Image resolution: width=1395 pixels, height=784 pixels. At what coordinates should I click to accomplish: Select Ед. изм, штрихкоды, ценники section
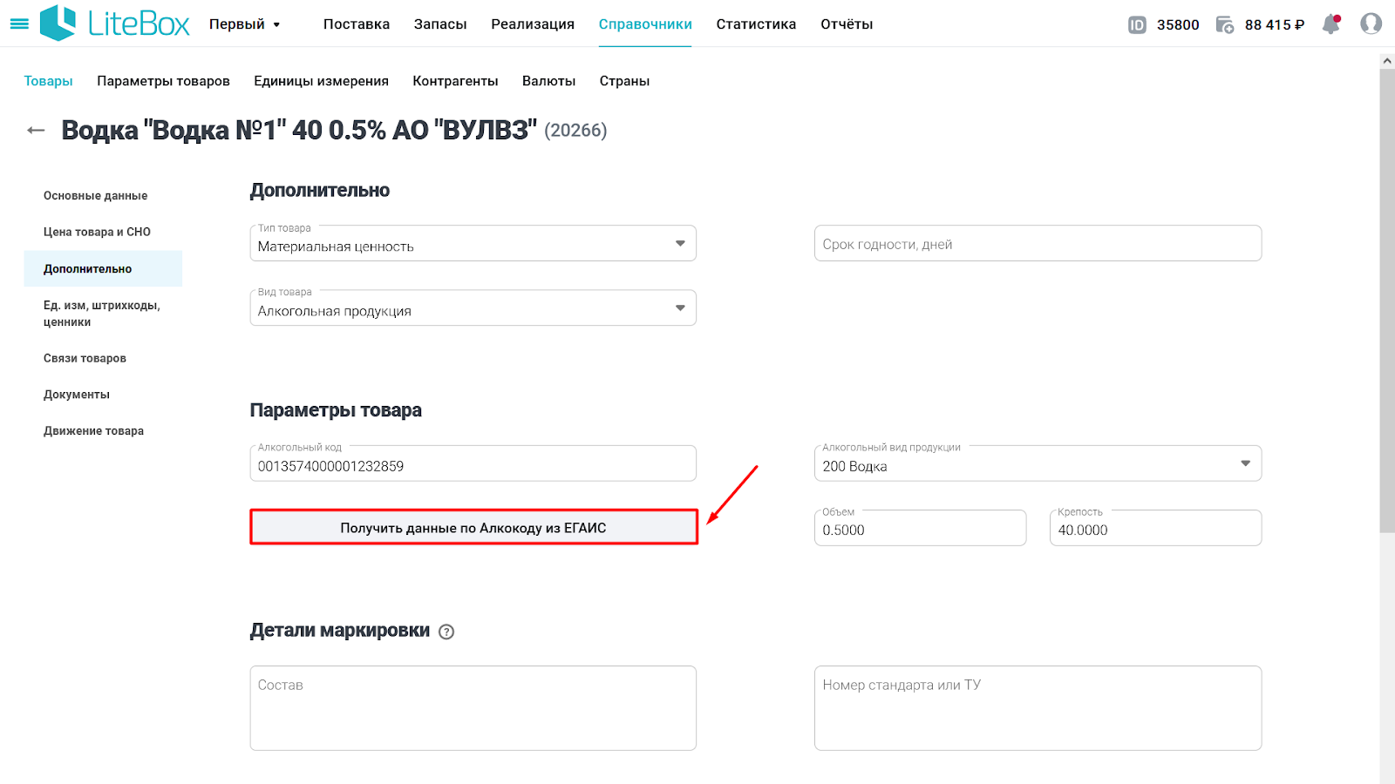(x=103, y=314)
